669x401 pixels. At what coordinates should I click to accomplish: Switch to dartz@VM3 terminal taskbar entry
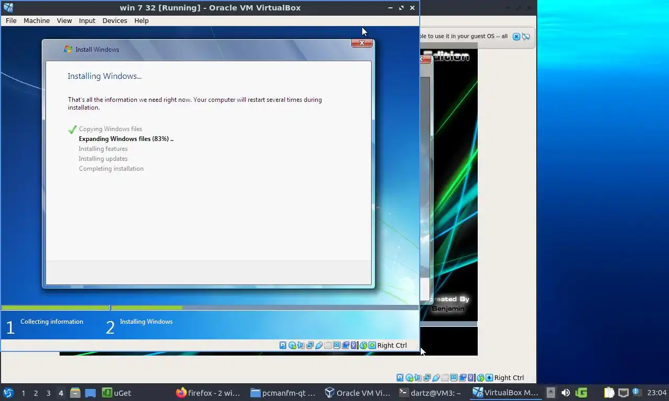pos(432,393)
